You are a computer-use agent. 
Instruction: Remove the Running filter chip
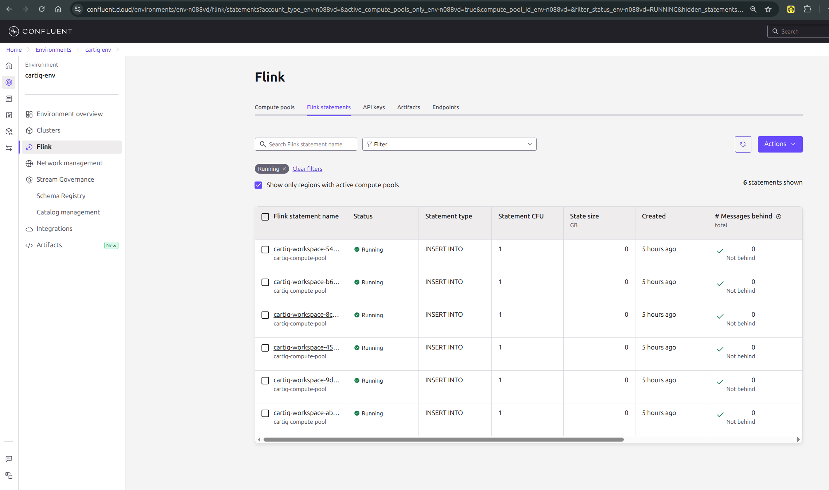pyautogui.click(x=284, y=169)
